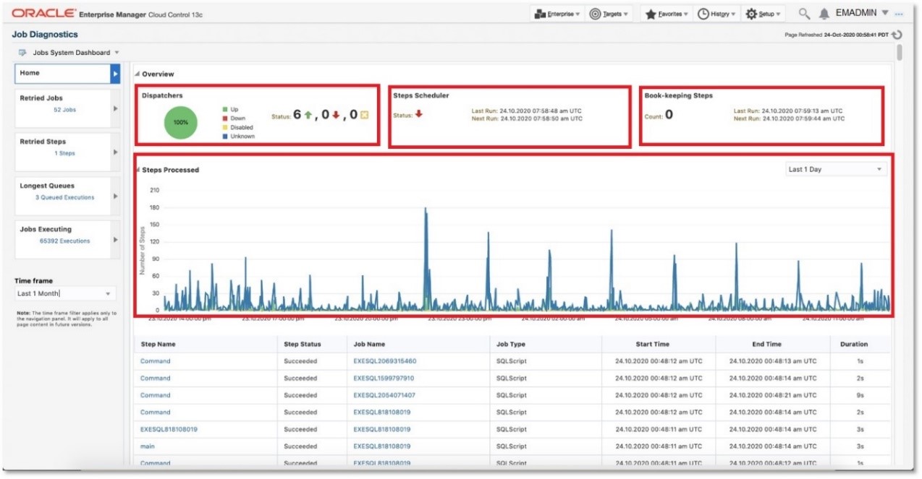Image resolution: width=922 pixels, height=479 pixels.
Task: Open the Last 1 Day dropdown
Action: coord(836,169)
